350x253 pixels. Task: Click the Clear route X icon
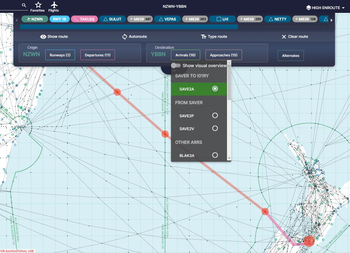coord(284,37)
